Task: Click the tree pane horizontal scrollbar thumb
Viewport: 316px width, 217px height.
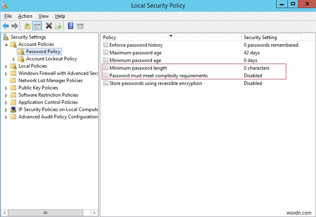Action: [45, 213]
